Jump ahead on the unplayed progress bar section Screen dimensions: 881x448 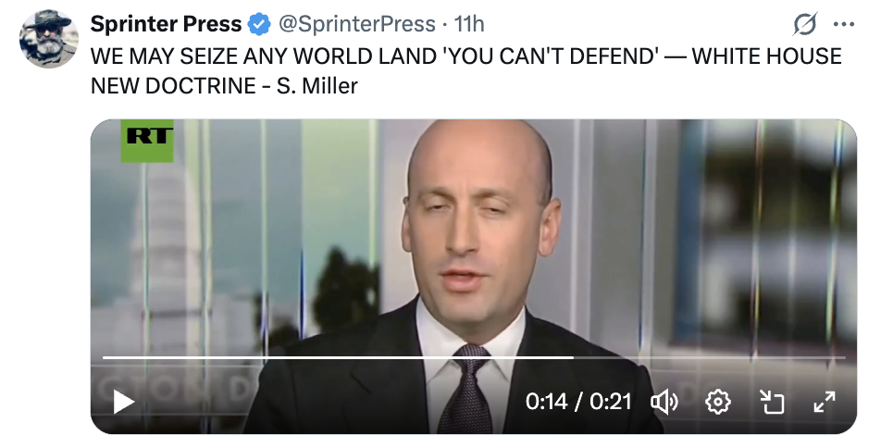pos(709,357)
